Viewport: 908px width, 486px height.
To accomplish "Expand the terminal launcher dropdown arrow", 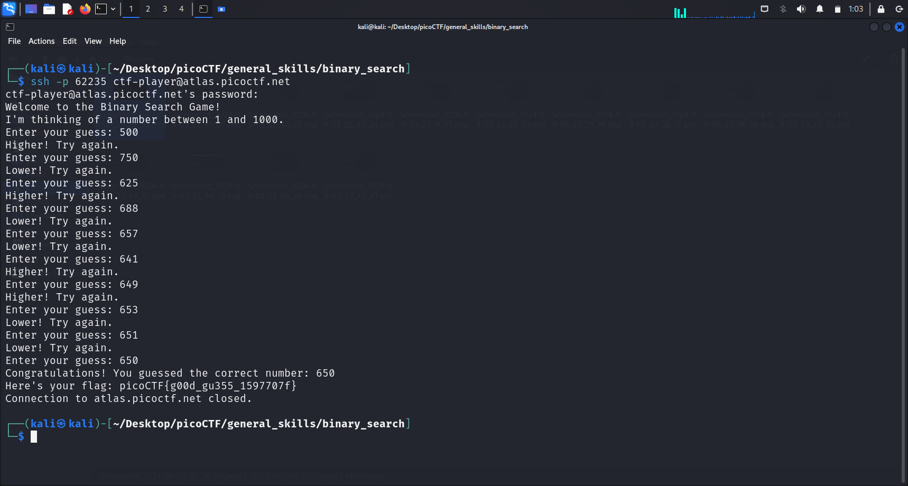I will pos(113,9).
